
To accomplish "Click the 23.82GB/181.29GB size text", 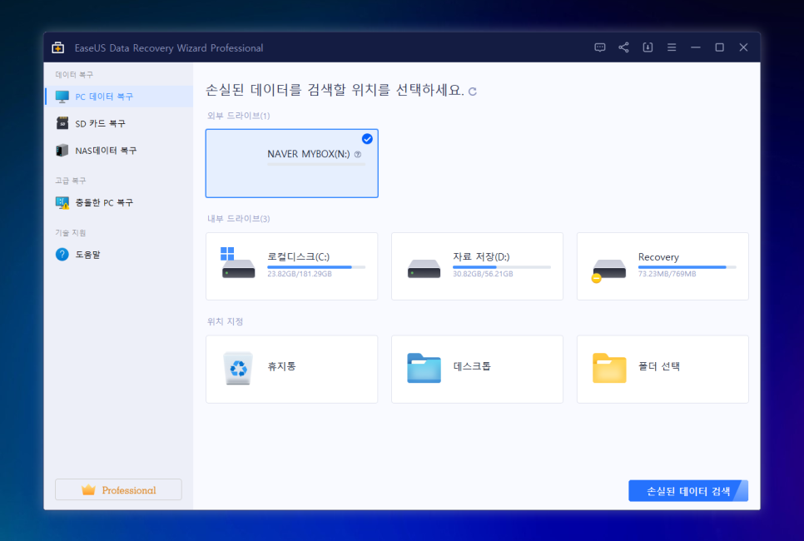I will click(300, 275).
